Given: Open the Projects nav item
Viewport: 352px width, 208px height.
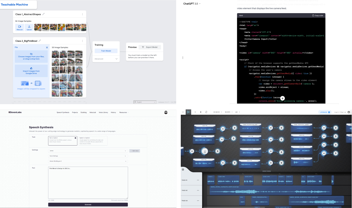Looking at the screenshot, I should point(75,112).
